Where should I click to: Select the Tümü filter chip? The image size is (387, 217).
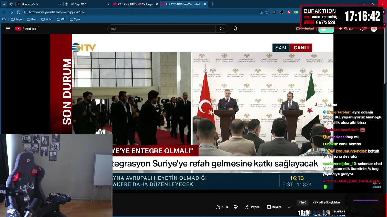tap(303, 203)
